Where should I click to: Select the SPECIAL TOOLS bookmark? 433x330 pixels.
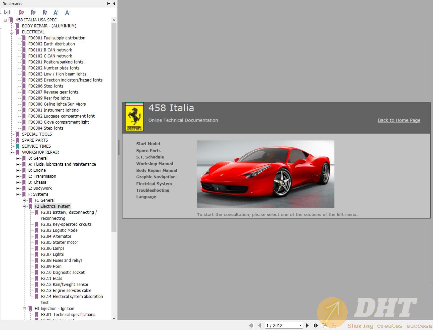[x=37, y=134]
